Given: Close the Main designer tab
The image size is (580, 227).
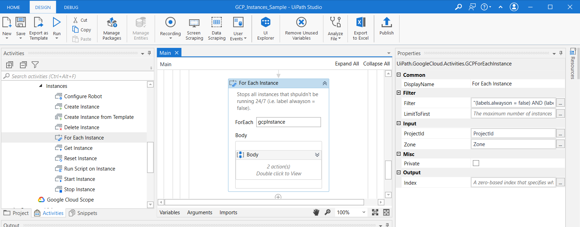Looking at the screenshot, I should (177, 53).
